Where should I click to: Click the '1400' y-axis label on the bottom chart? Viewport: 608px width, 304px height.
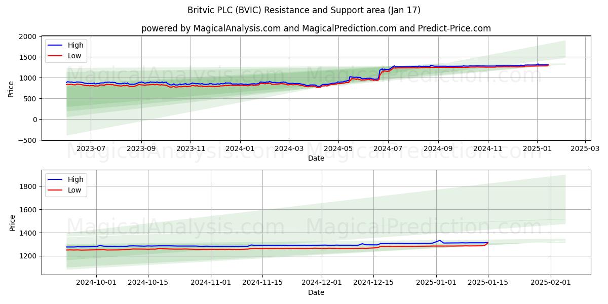28,233
